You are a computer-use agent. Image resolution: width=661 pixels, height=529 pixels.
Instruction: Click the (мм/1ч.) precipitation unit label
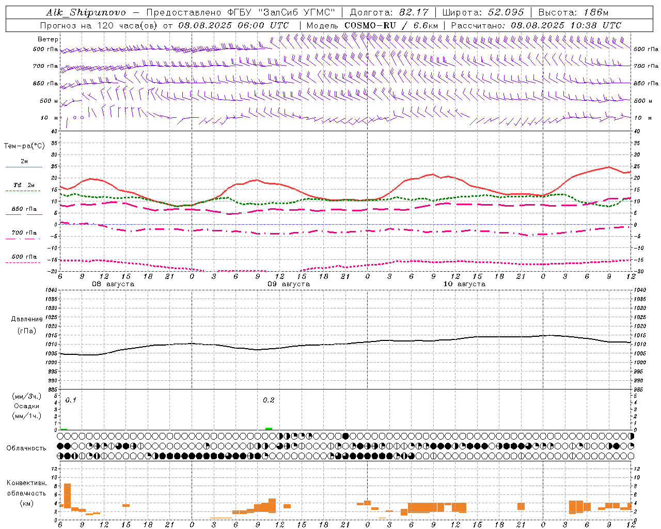pyautogui.click(x=26, y=416)
